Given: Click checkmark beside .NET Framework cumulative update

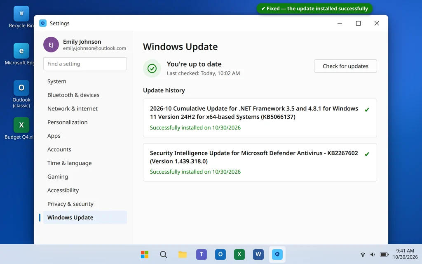Looking at the screenshot, I should 367,110.
